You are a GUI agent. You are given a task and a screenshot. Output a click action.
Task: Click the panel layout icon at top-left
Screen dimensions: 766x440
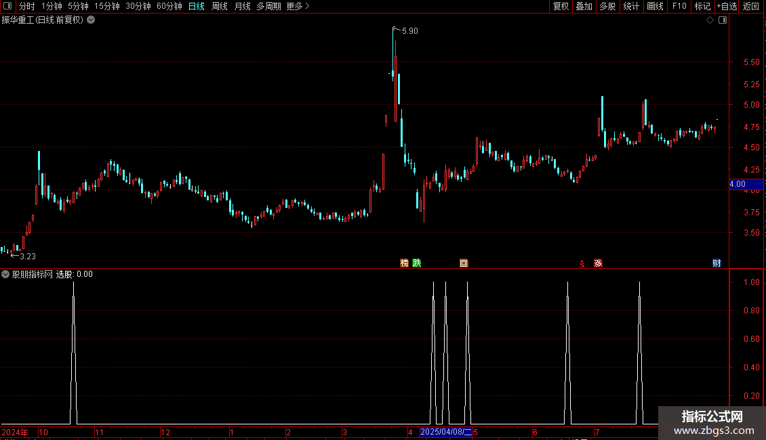[x=7, y=6]
